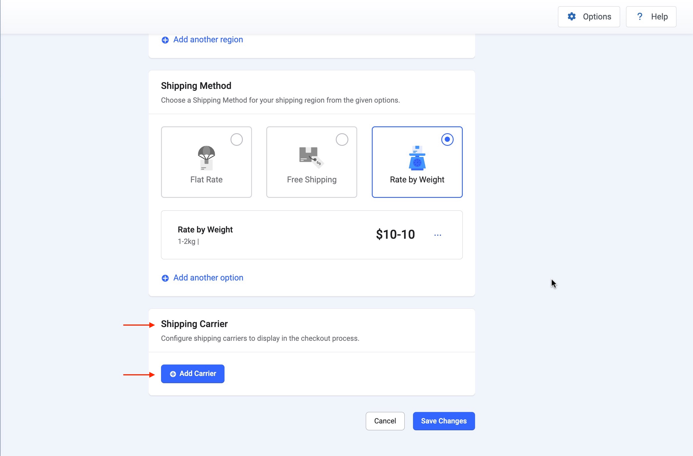The image size is (693, 456).
Task: Select the Rate by Weight radio button
Action: pos(447,140)
